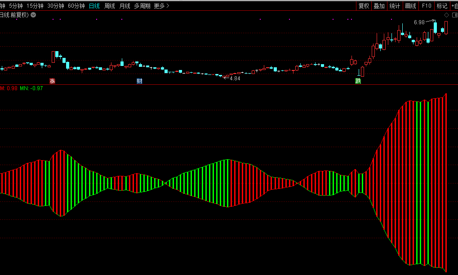Expand the 日线 前复权 chart settings dropdown
Viewport: 458px width, 275px height.
pyautogui.click(x=34, y=15)
